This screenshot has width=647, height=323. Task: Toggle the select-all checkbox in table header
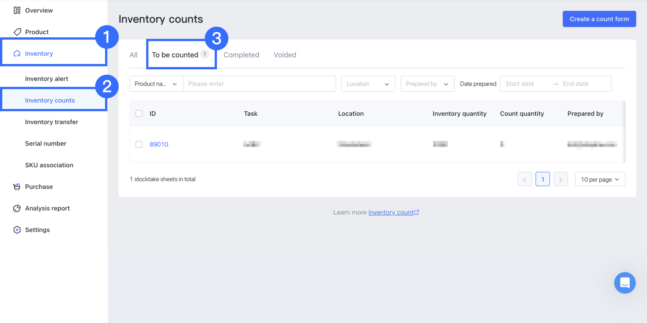click(x=139, y=114)
